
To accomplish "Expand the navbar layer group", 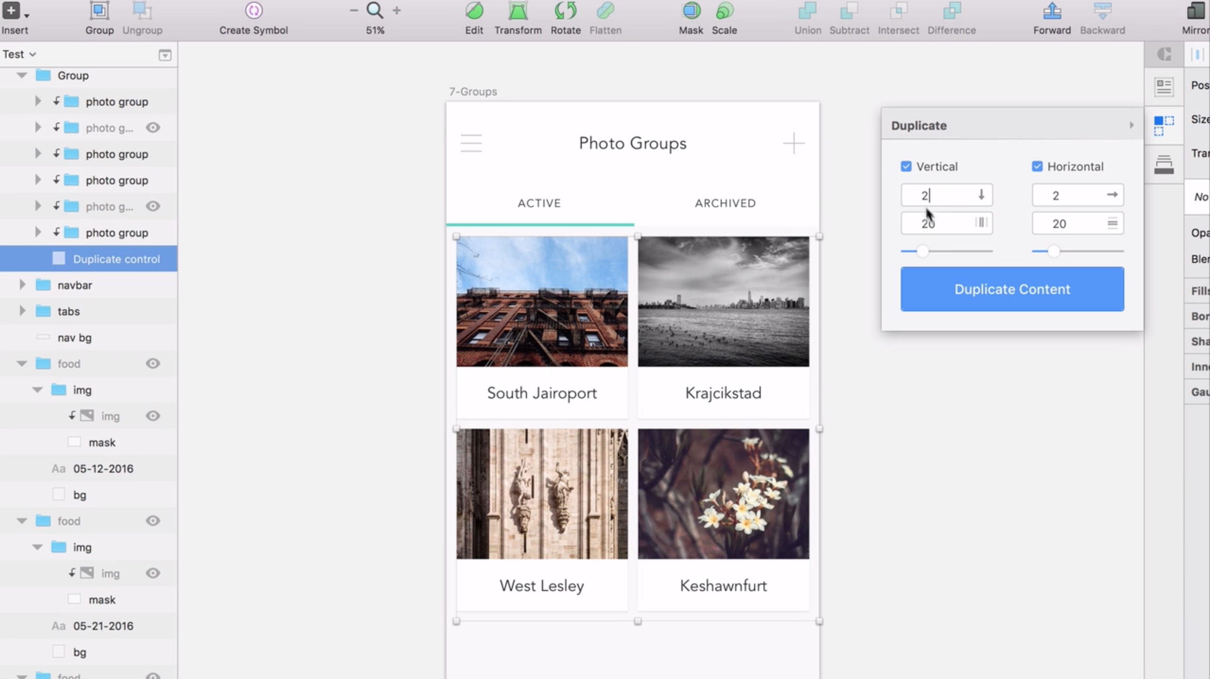I will coord(22,285).
